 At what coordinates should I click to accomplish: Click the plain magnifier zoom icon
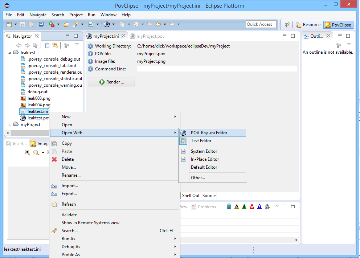click(36, 152)
